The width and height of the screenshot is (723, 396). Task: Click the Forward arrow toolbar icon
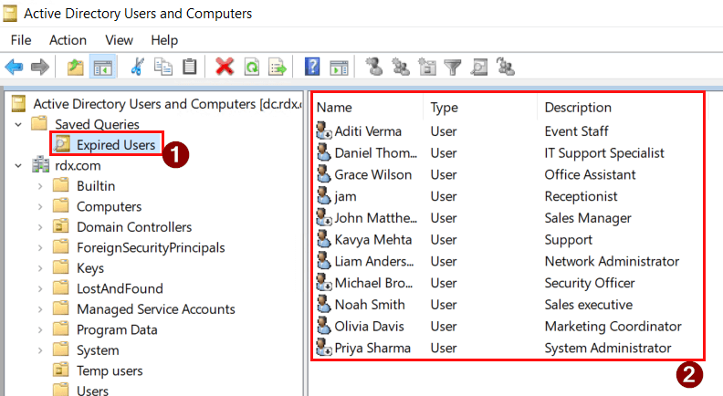[x=39, y=68]
